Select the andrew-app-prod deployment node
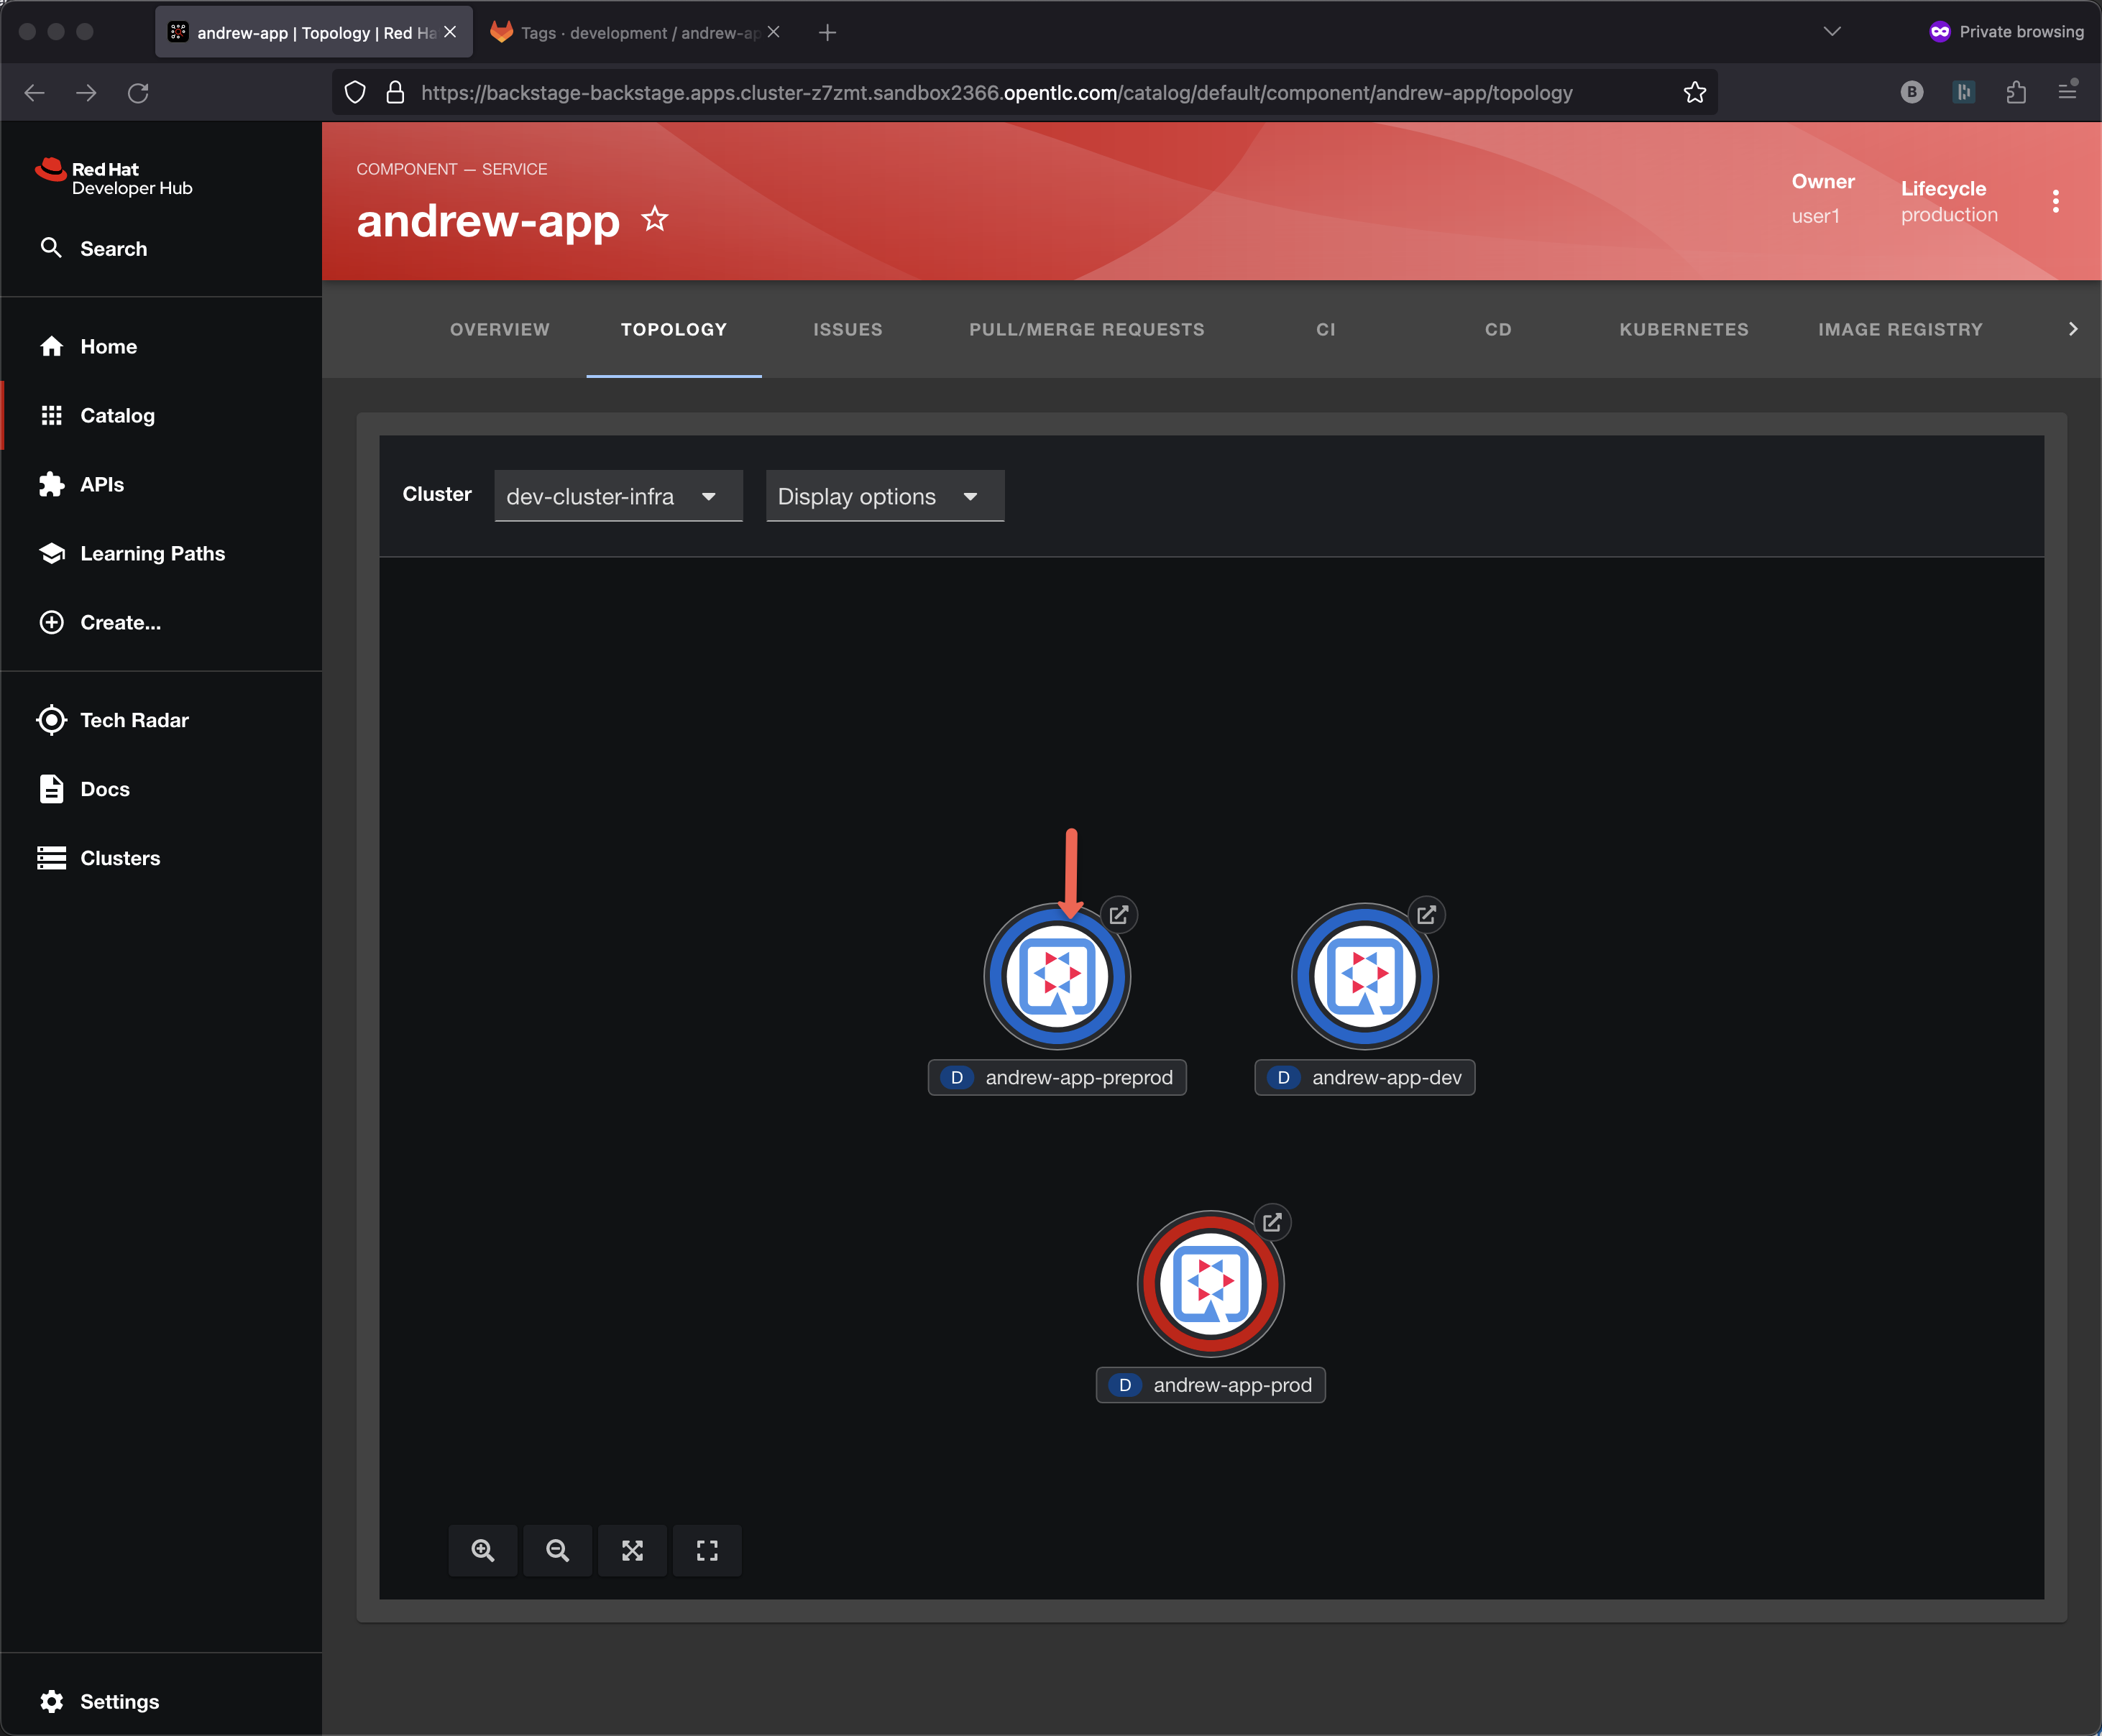The image size is (2102, 1736). [x=1210, y=1284]
